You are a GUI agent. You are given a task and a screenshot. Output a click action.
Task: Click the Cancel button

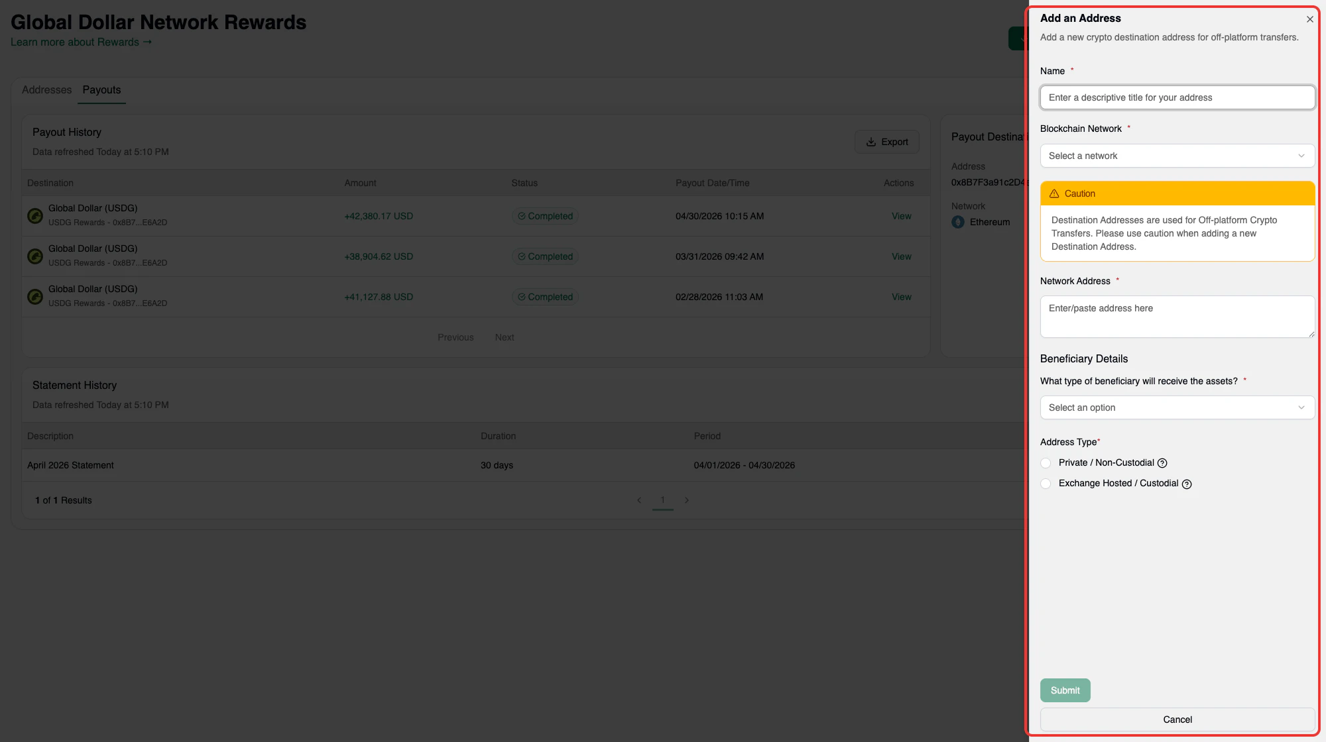tap(1177, 719)
